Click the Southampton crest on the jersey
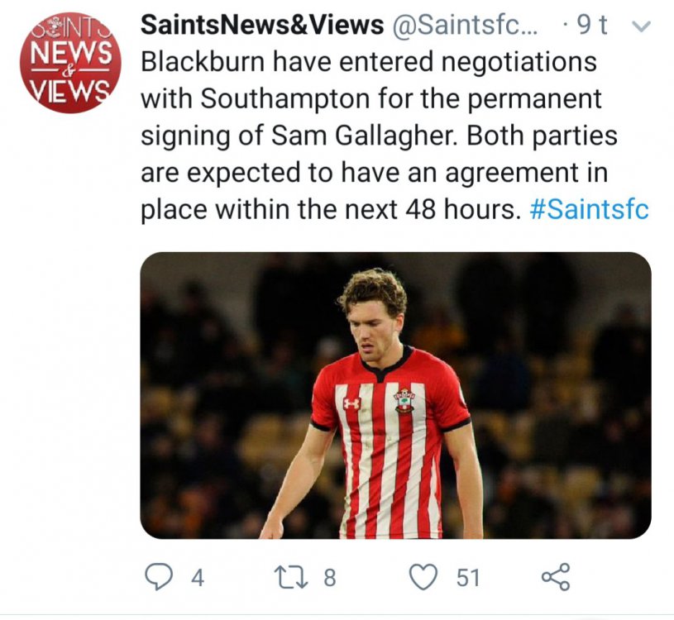674x620 pixels. (404, 400)
